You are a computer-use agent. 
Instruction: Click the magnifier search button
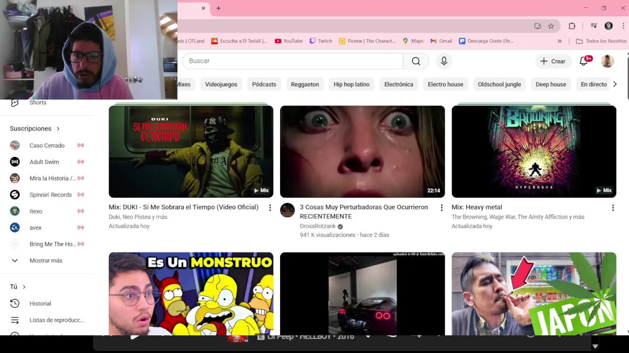[x=416, y=61]
